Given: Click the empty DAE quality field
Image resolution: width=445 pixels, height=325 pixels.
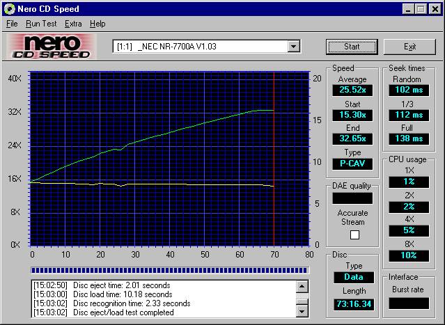Looking at the screenshot, I should coord(352,198).
